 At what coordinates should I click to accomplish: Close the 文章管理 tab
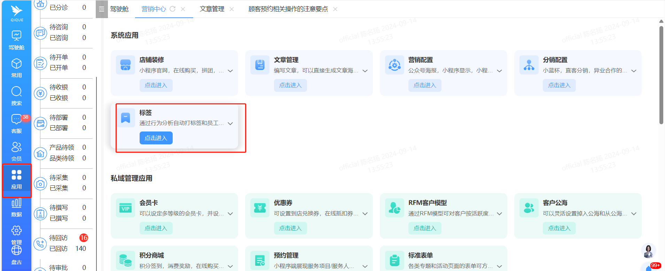coord(232,9)
